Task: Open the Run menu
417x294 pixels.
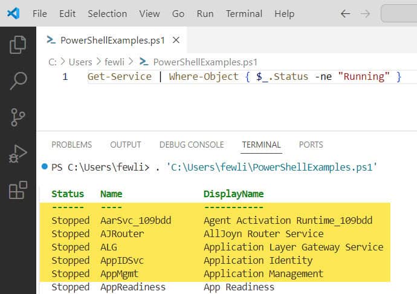Action: tap(205, 13)
